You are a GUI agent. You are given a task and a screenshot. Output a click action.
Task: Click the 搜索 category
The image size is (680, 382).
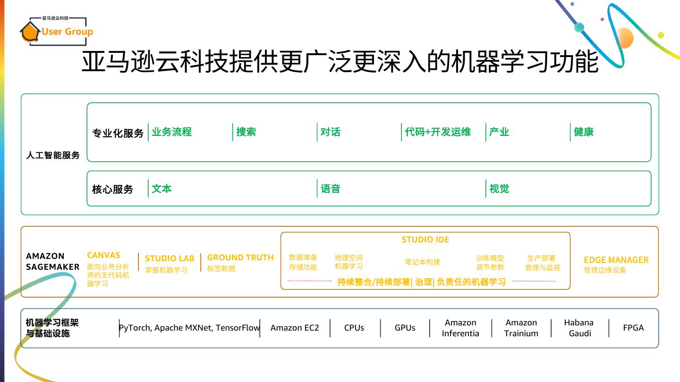tap(246, 132)
